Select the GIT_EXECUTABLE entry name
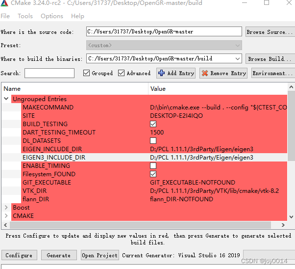The image size is (295, 269). click(x=47, y=182)
